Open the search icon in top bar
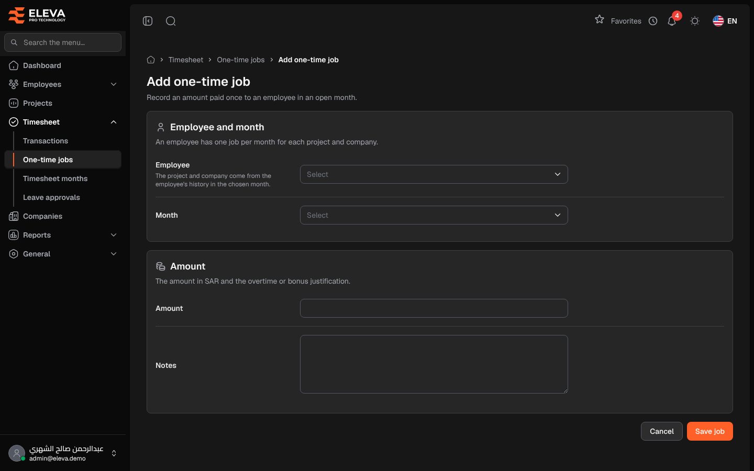 (x=171, y=21)
